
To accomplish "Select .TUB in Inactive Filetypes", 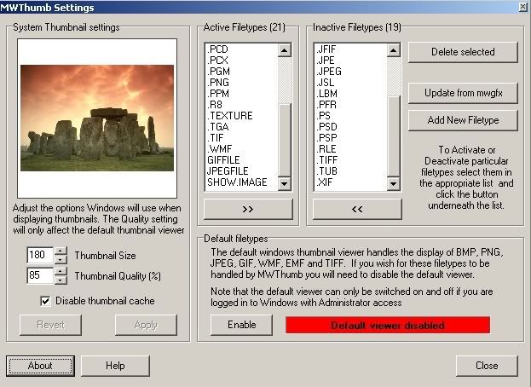I will pos(350,171).
